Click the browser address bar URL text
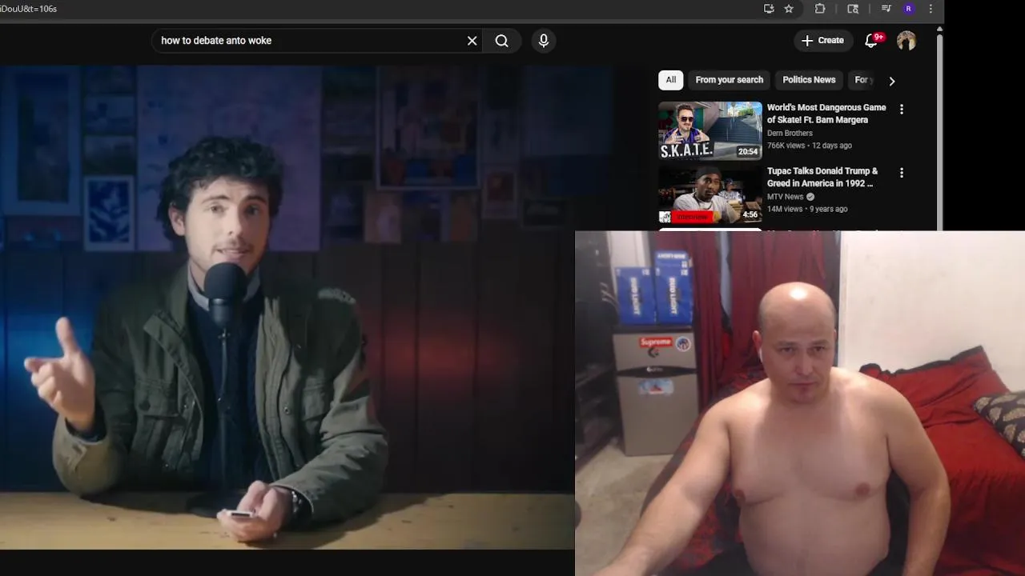1025x576 pixels. coord(29,9)
